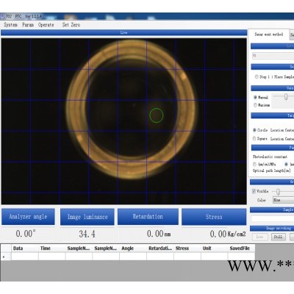Open the Param menu
This screenshot has width=294, height=294.
pyautogui.click(x=28, y=25)
